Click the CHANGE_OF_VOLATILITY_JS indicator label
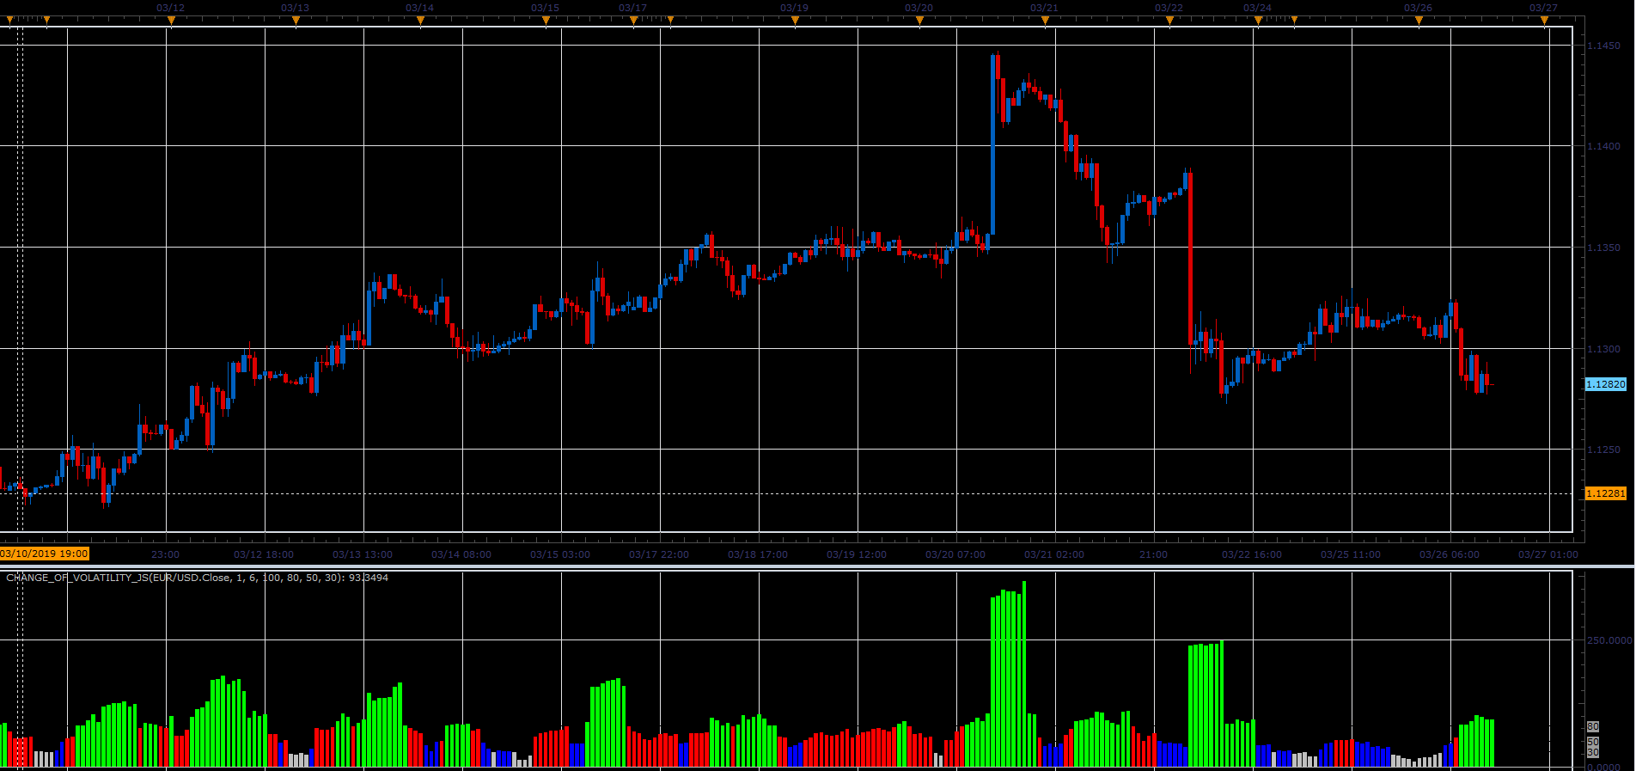This screenshot has width=1636, height=771. [x=197, y=578]
